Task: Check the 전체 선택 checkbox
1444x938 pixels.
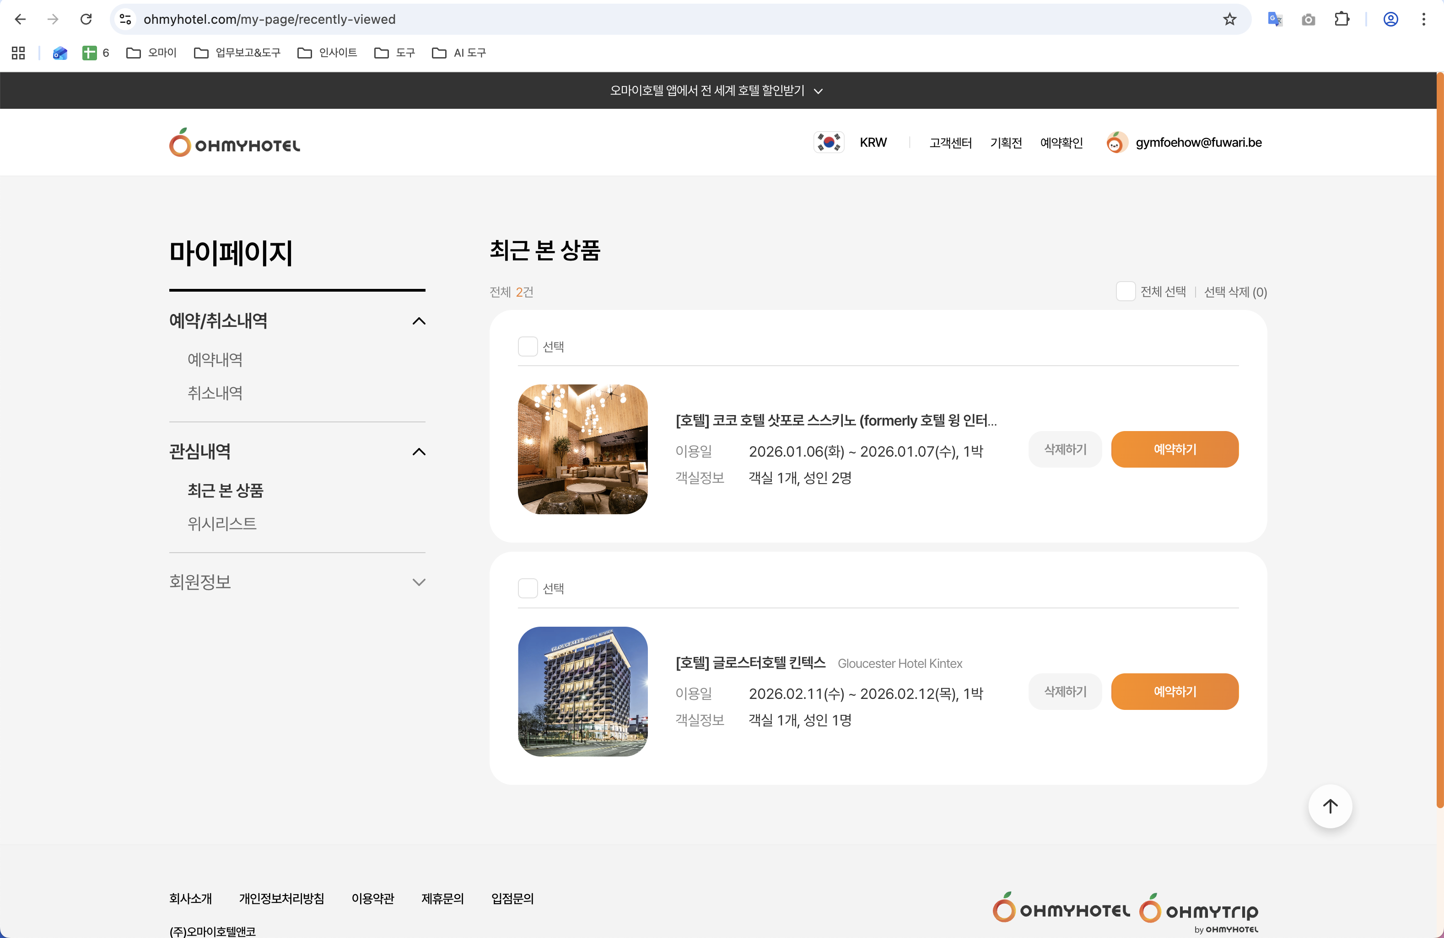Action: pyautogui.click(x=1126, y=292)
